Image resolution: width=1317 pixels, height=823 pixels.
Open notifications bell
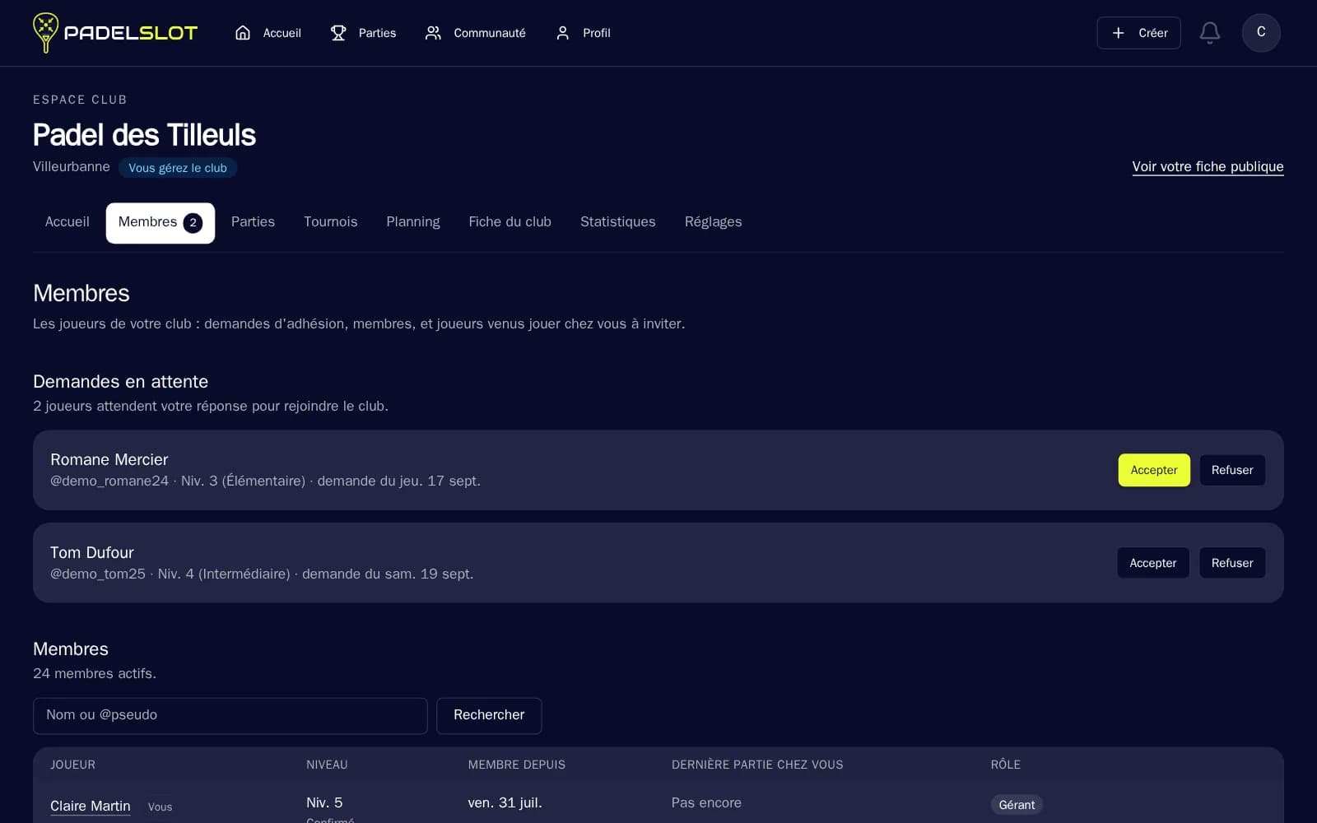pos(1209,33)
